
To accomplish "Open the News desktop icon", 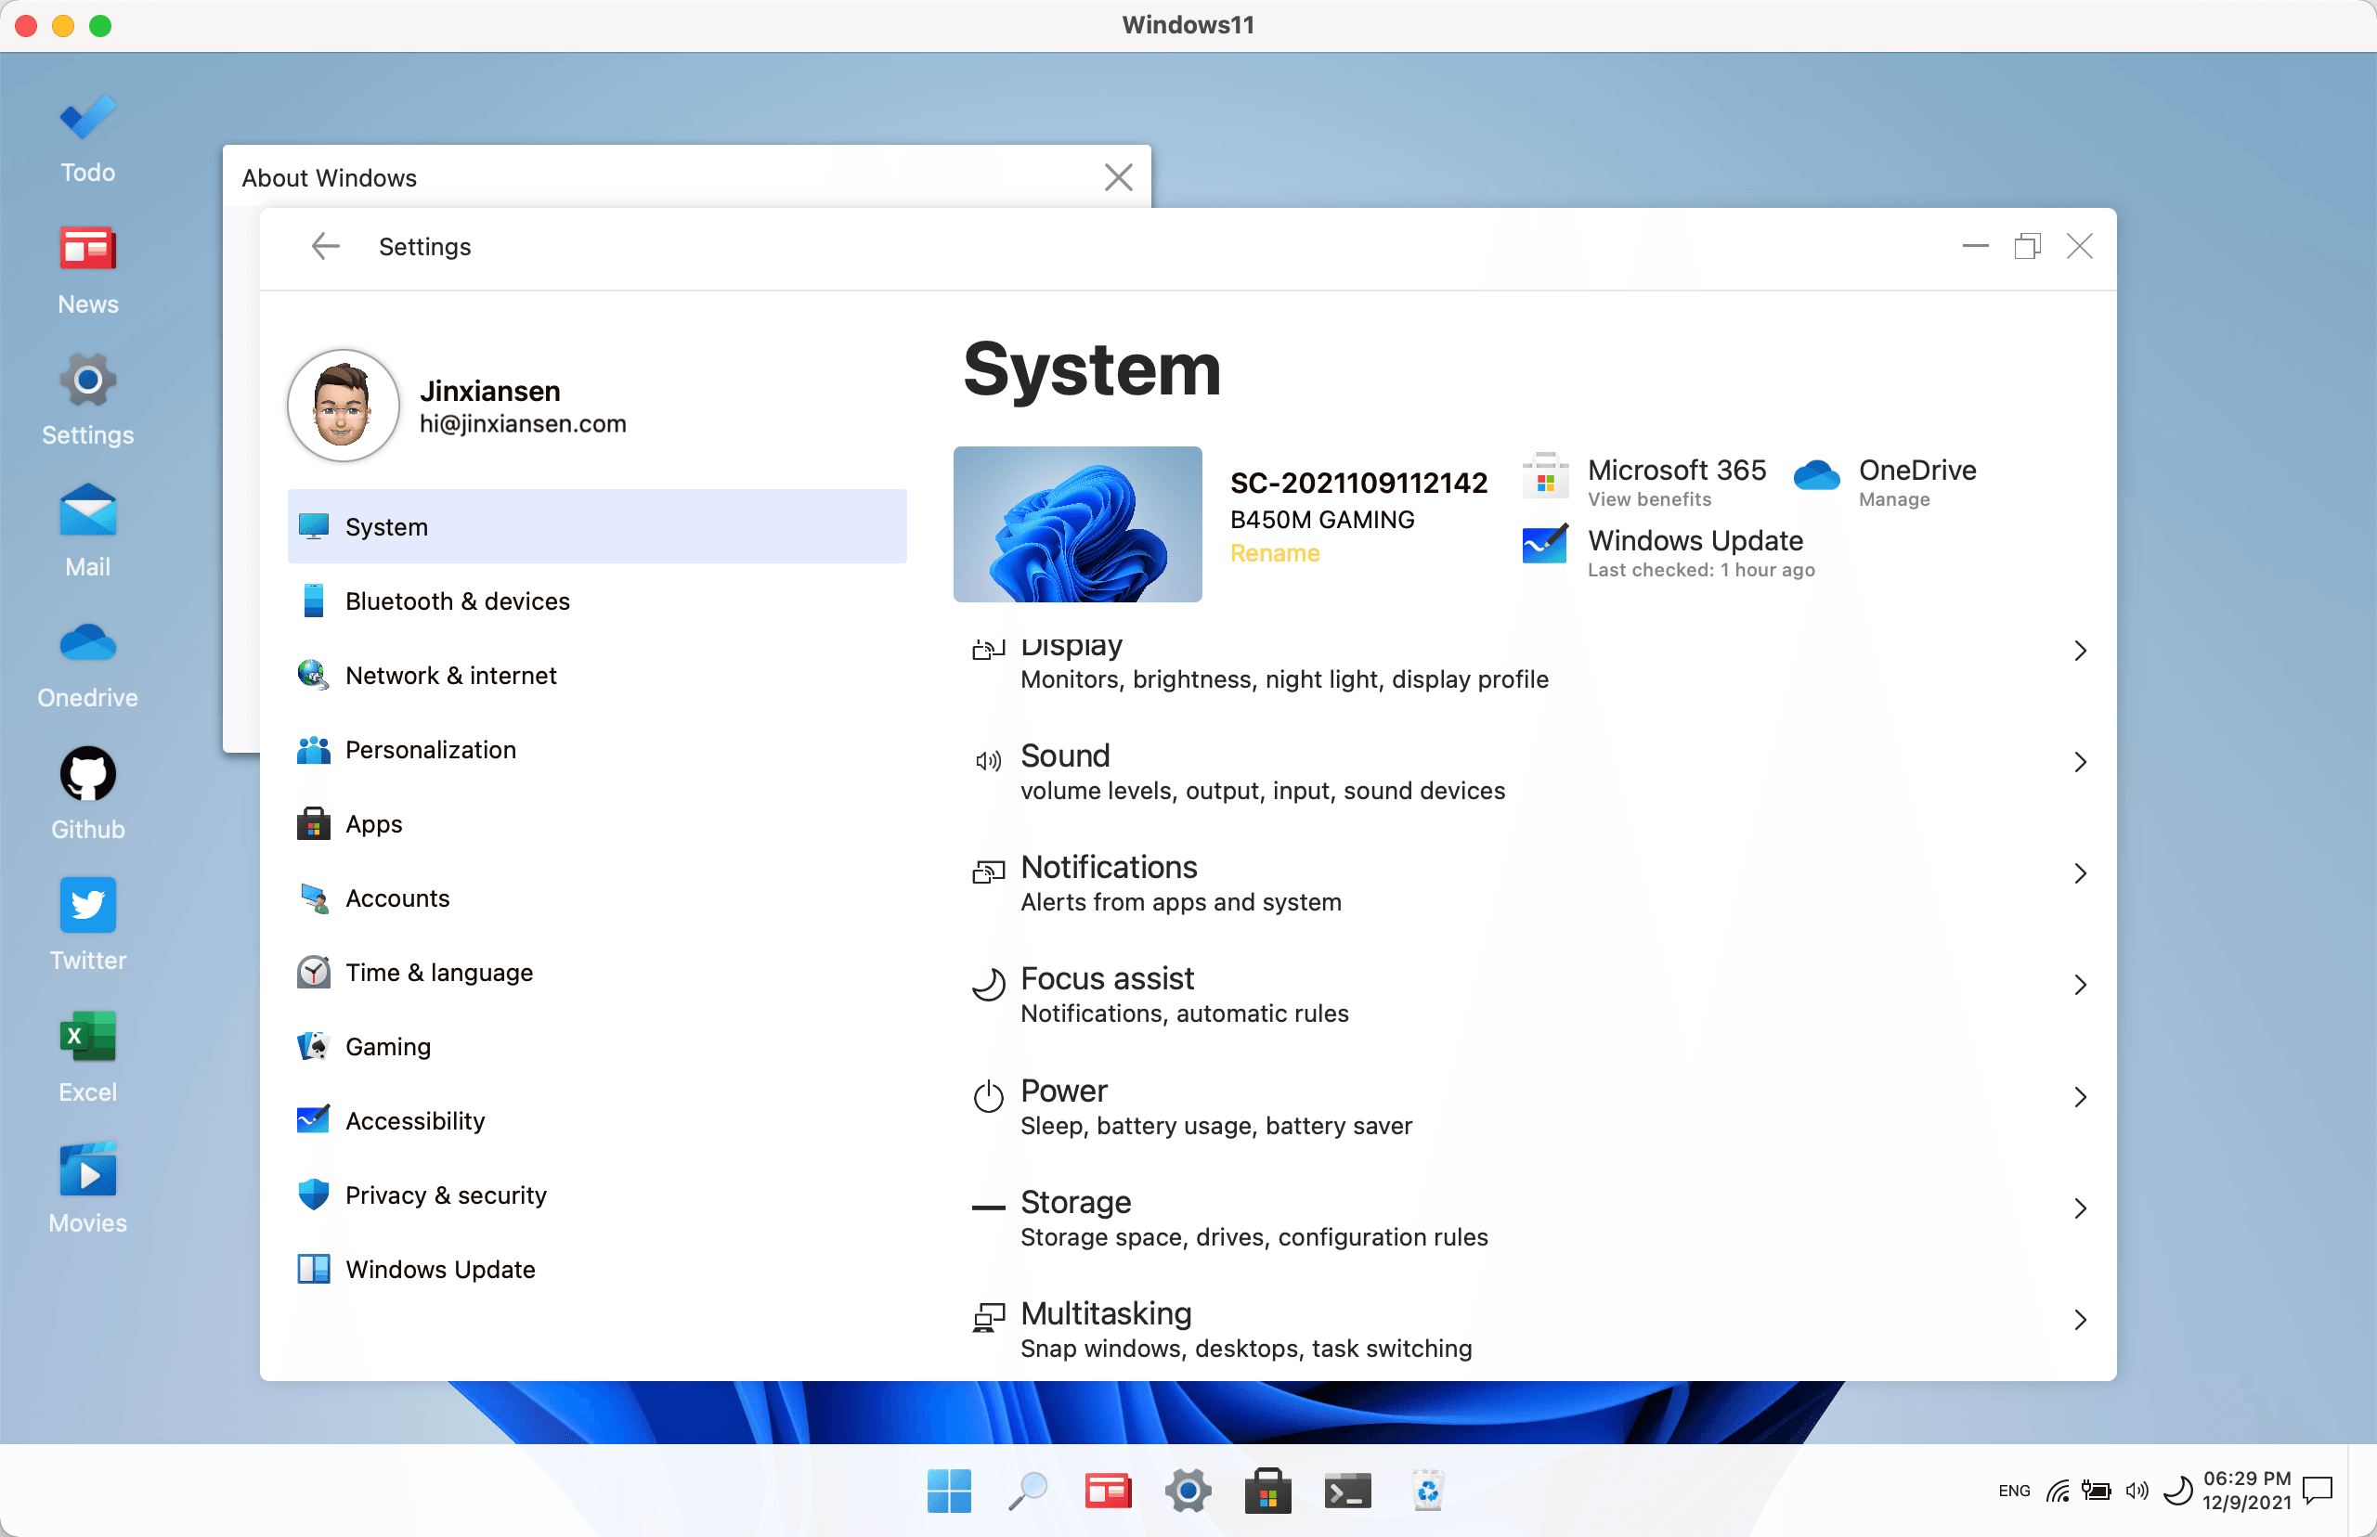I will tap(88, 271).
